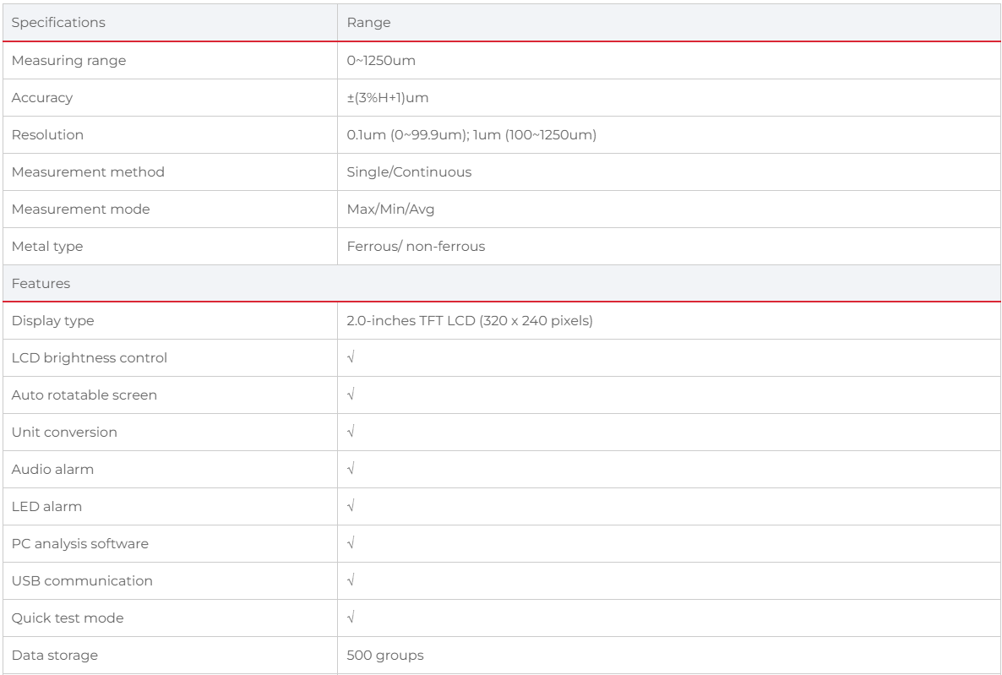1002x675 pixels.
Task: Click the checkmark in LED alarm row
Action: pyautogui.click(x=351, y=507)
